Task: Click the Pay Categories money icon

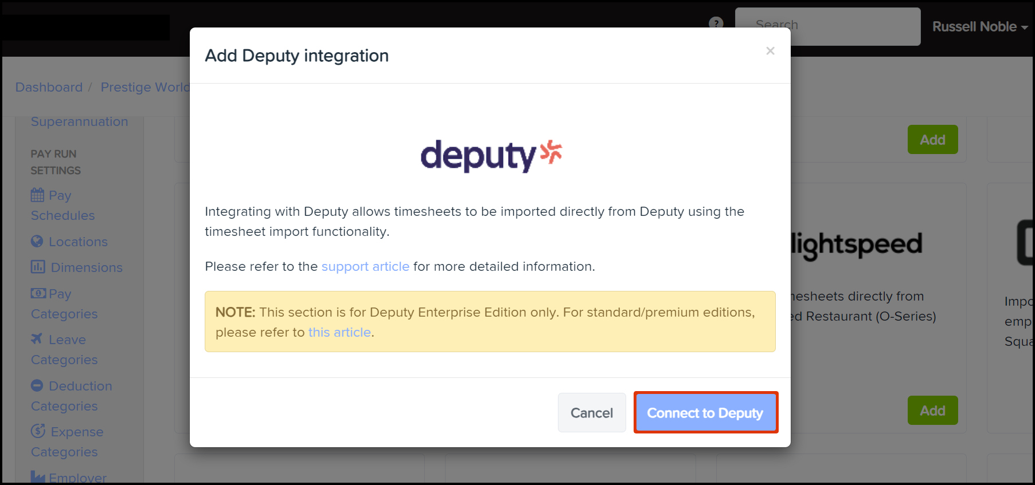Action: (38, 294)
